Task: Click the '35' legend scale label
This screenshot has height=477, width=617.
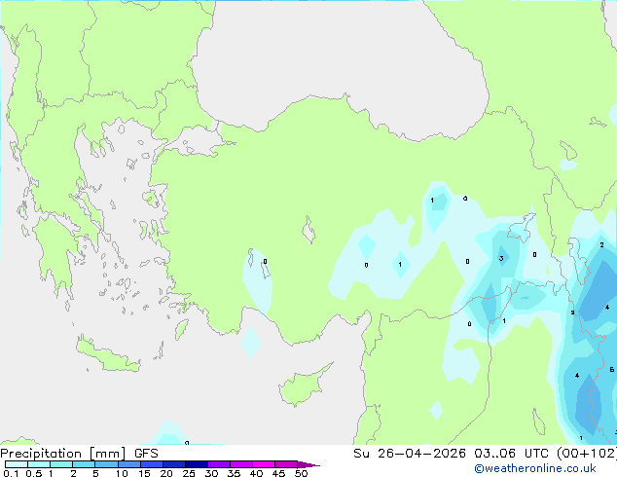Action: coord(234,473)
